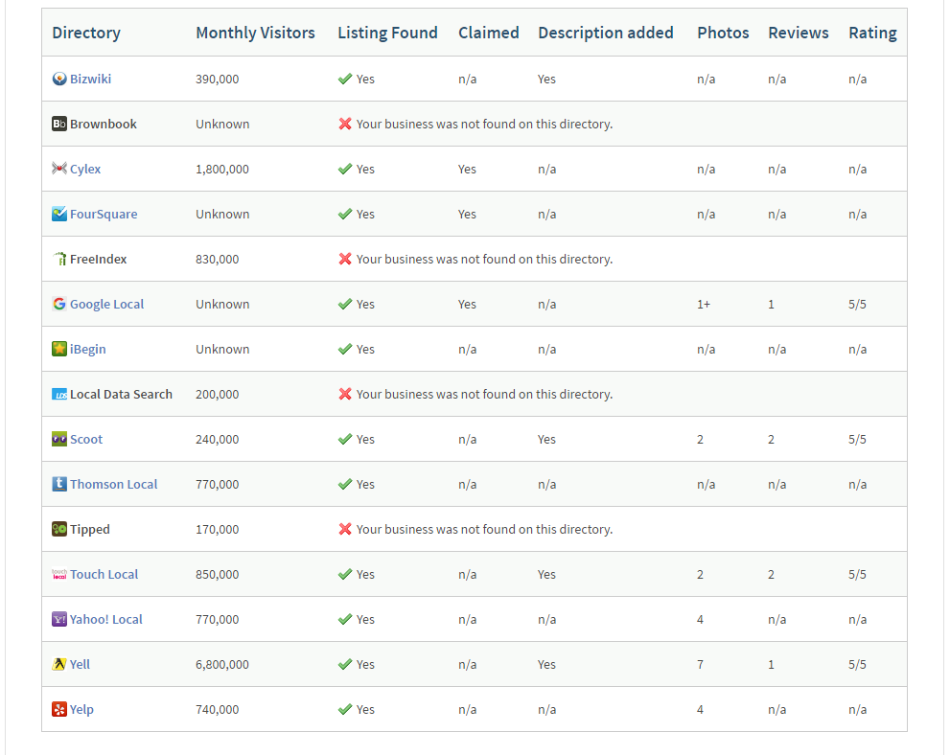Click the green checkmark in Google Local row
The width and height of the screenshot is (950, 755).
coord(345,304)
